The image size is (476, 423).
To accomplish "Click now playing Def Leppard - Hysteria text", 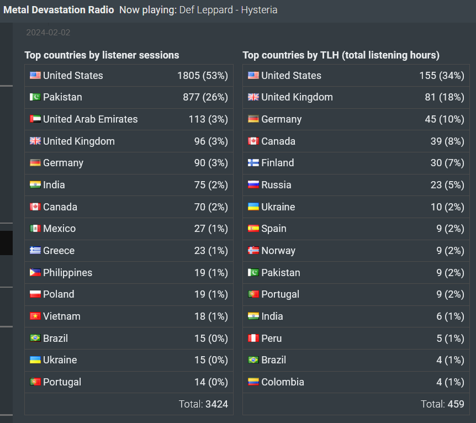I will point(198,10).
